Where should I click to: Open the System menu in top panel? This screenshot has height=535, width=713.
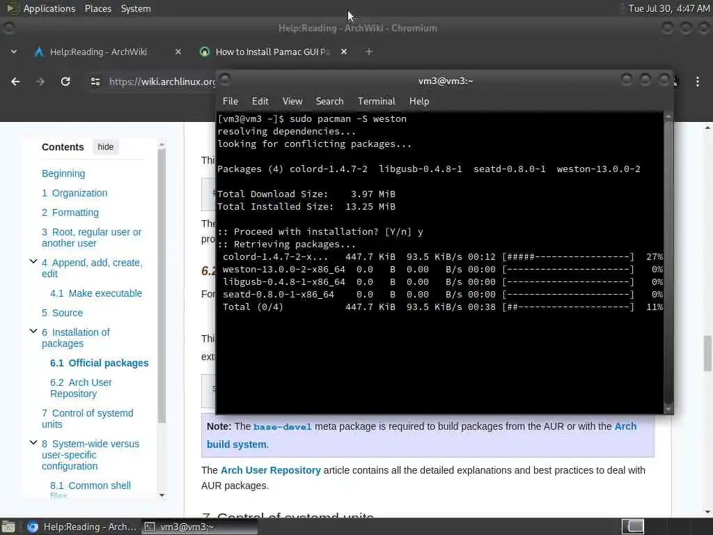pos(136,8)
